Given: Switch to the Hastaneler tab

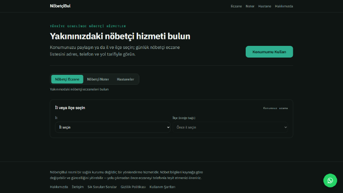Looking at the screenshot, I should coord(125,79).
